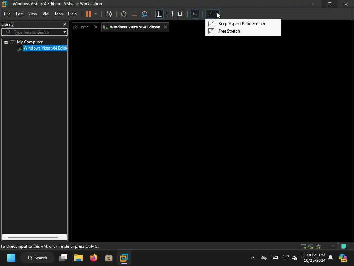Image resolution: width=354 pixels, height=266 pixels.
Task: Toggle the thumbnail bar view icon
Action: click(x=169, y=14)
